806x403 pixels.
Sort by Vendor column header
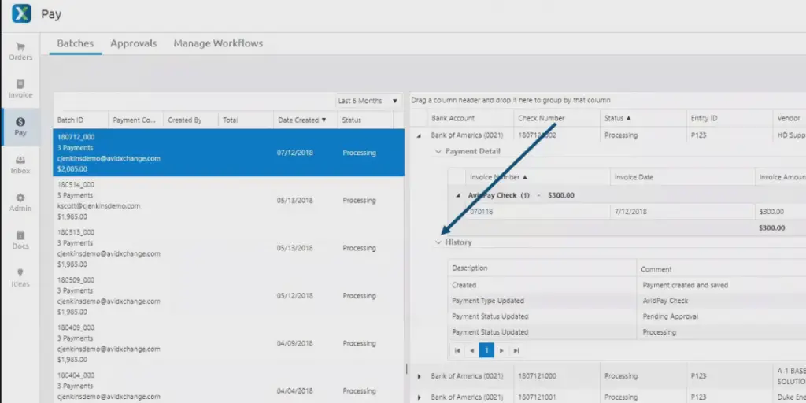[x=789, y=118]
